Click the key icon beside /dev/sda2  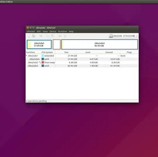point(40,62)
